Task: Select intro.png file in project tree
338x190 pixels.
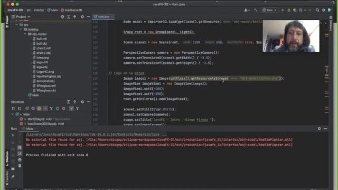Action: coord(41,58)
